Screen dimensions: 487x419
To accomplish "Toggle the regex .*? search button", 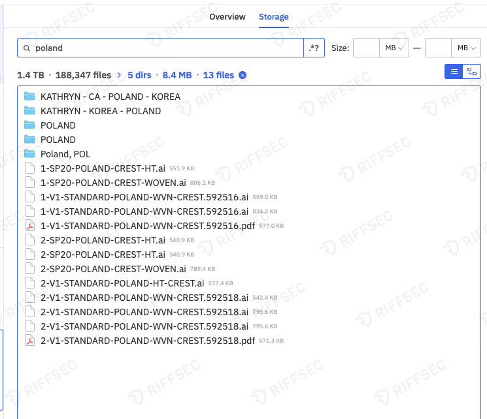I will [x=314, y=48].
